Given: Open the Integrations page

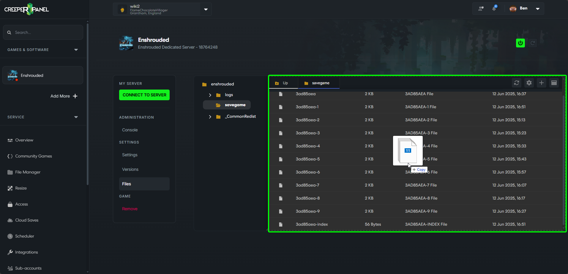Looking at the screenshot, I should [x=23, y=252].
